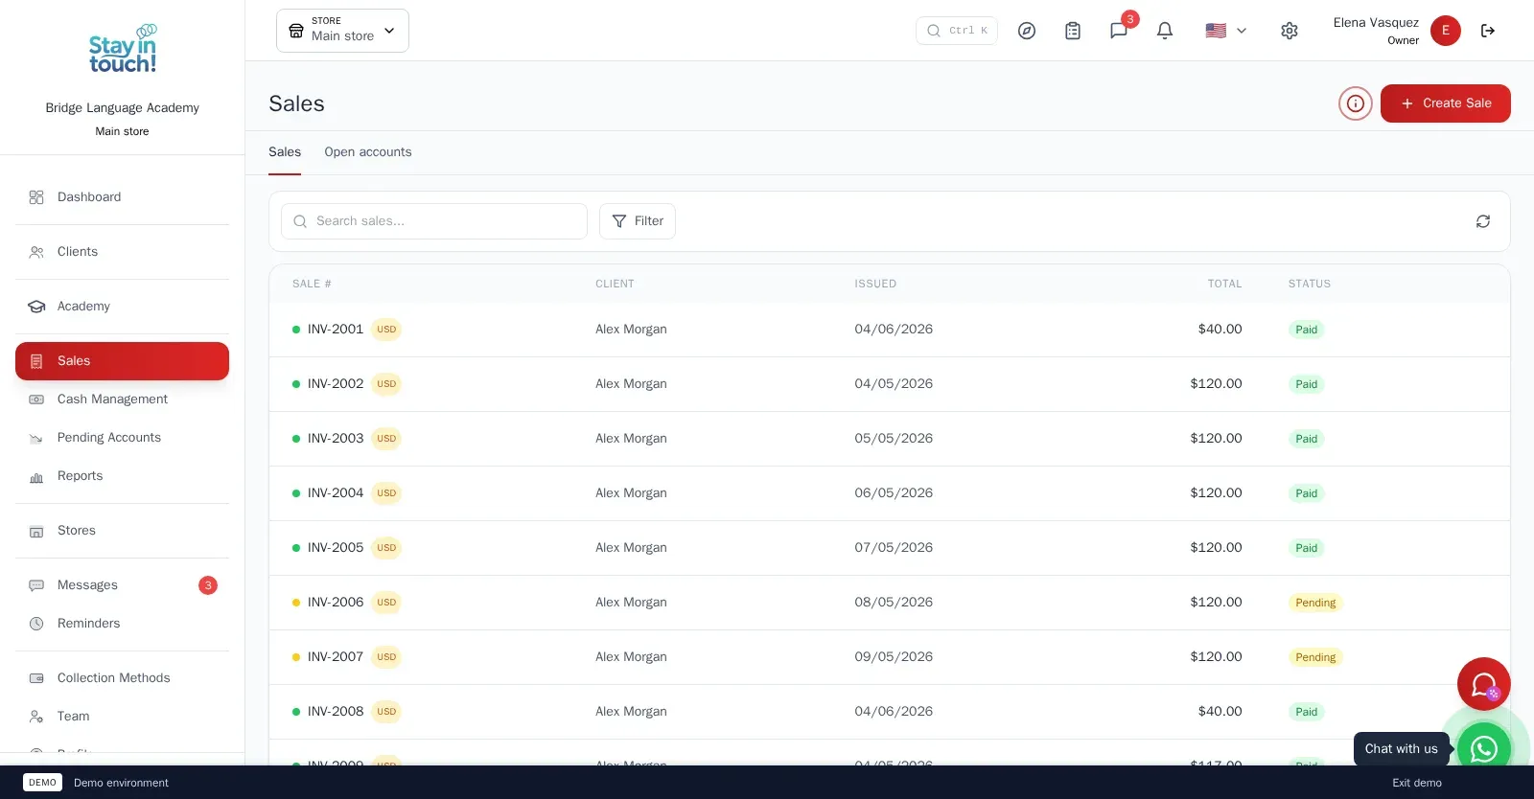Select the Sales tab
Screen dimensions: 1534x799
(285, 152)
